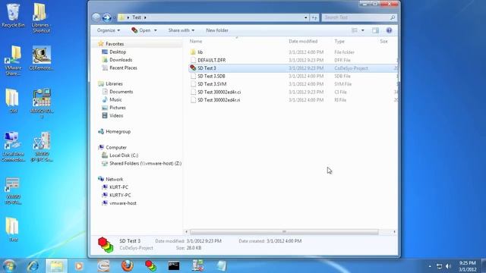Expand the arrow after Test in breadcrumb
The width and height of the screenshot is (486, 273).
[145, 17]
